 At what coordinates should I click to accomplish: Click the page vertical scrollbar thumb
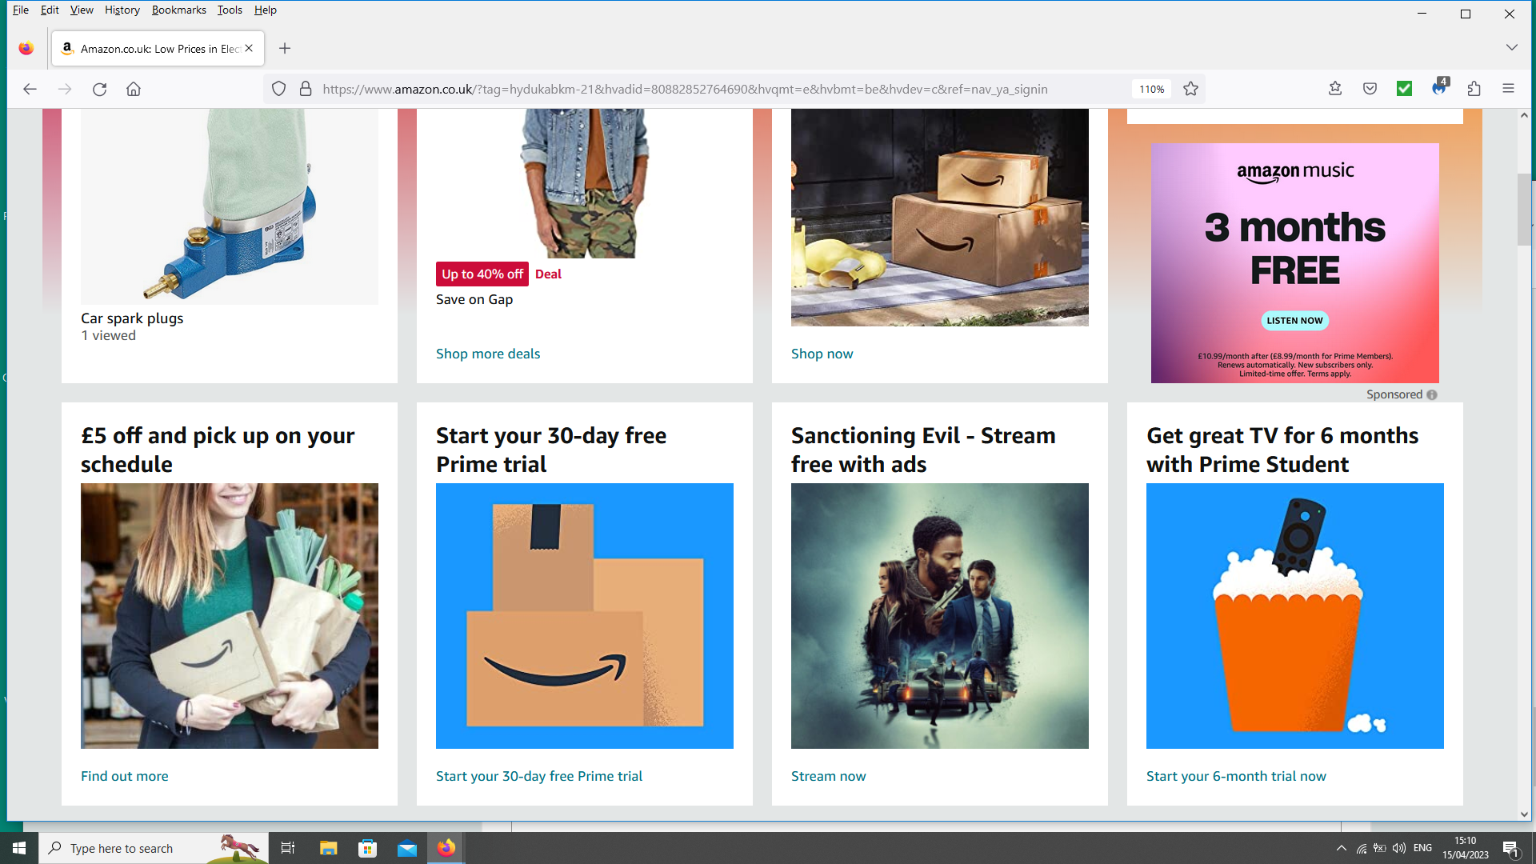pyautogui.click(x=1524, y=210)
